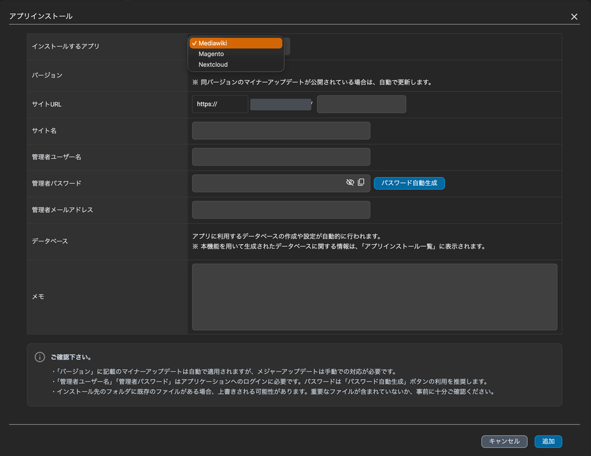Click the ご確認下さい。 heading text
Image resolution: width=591 pixels, height=456 pixels.
(71, 357)
